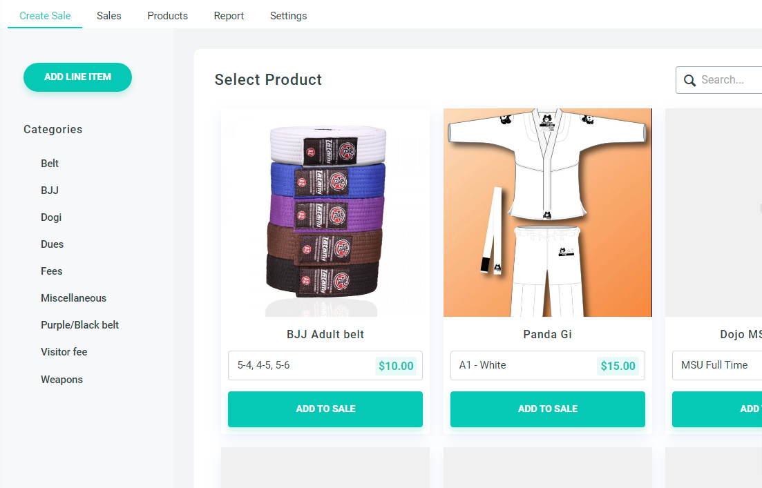Filter by the Belt category
Viewport: 762px width, 488px height.
pyautogui.click(x=50, y=164)
